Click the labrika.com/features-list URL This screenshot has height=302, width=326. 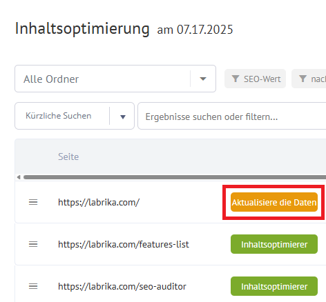(x=124, y=244)
